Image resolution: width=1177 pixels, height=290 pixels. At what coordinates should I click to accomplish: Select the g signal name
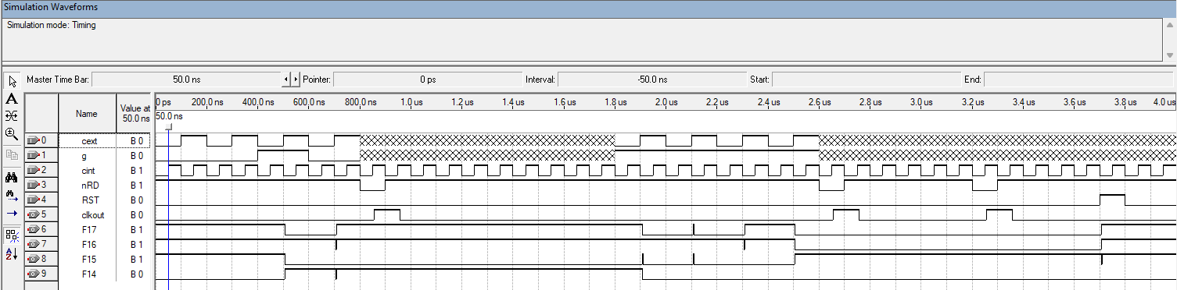tap(84, 156)
